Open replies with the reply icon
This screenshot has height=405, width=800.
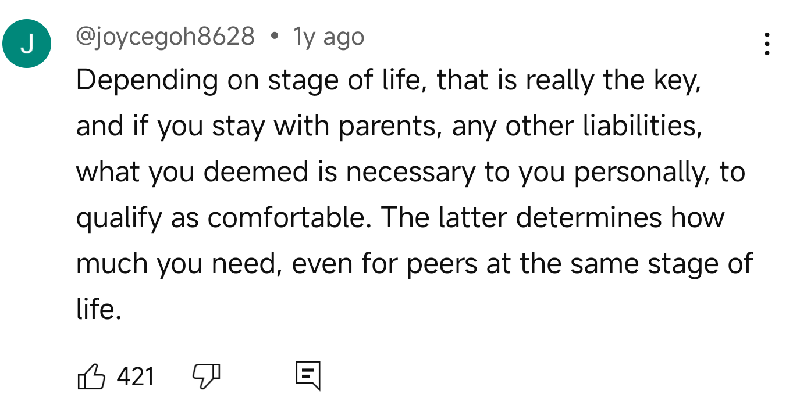(x=307, y=375)
